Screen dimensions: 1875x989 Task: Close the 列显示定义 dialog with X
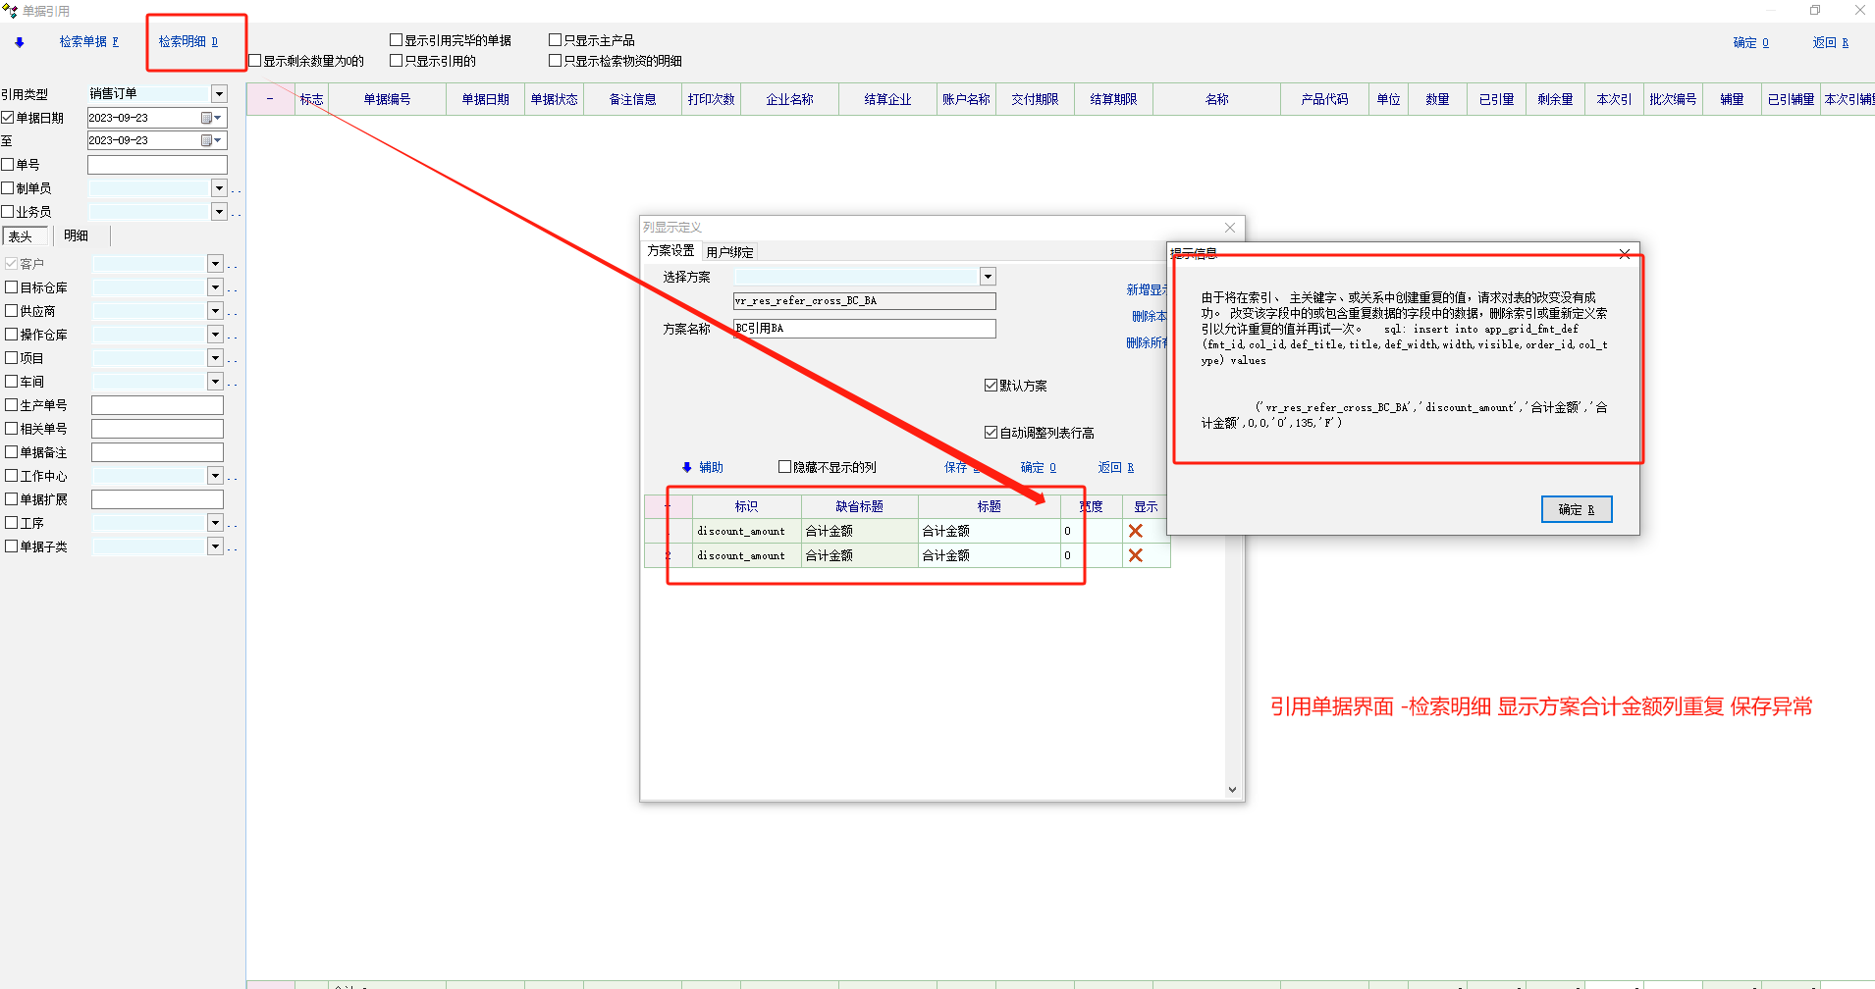tap(1230, 228)
